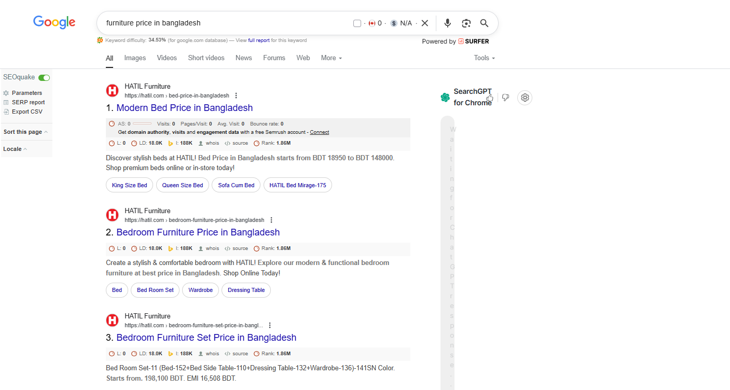Open three-dot menu for first HATIL result
The height and width of the screenshot is (390, 730).
click(236, 95)
